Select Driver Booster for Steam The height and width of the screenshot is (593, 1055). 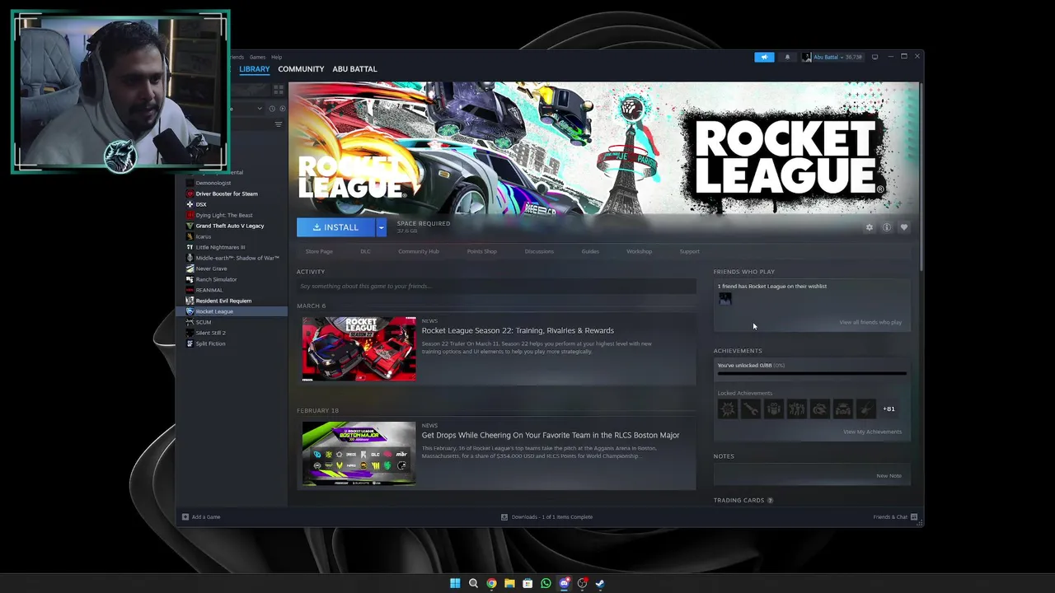tap(227, 194)
